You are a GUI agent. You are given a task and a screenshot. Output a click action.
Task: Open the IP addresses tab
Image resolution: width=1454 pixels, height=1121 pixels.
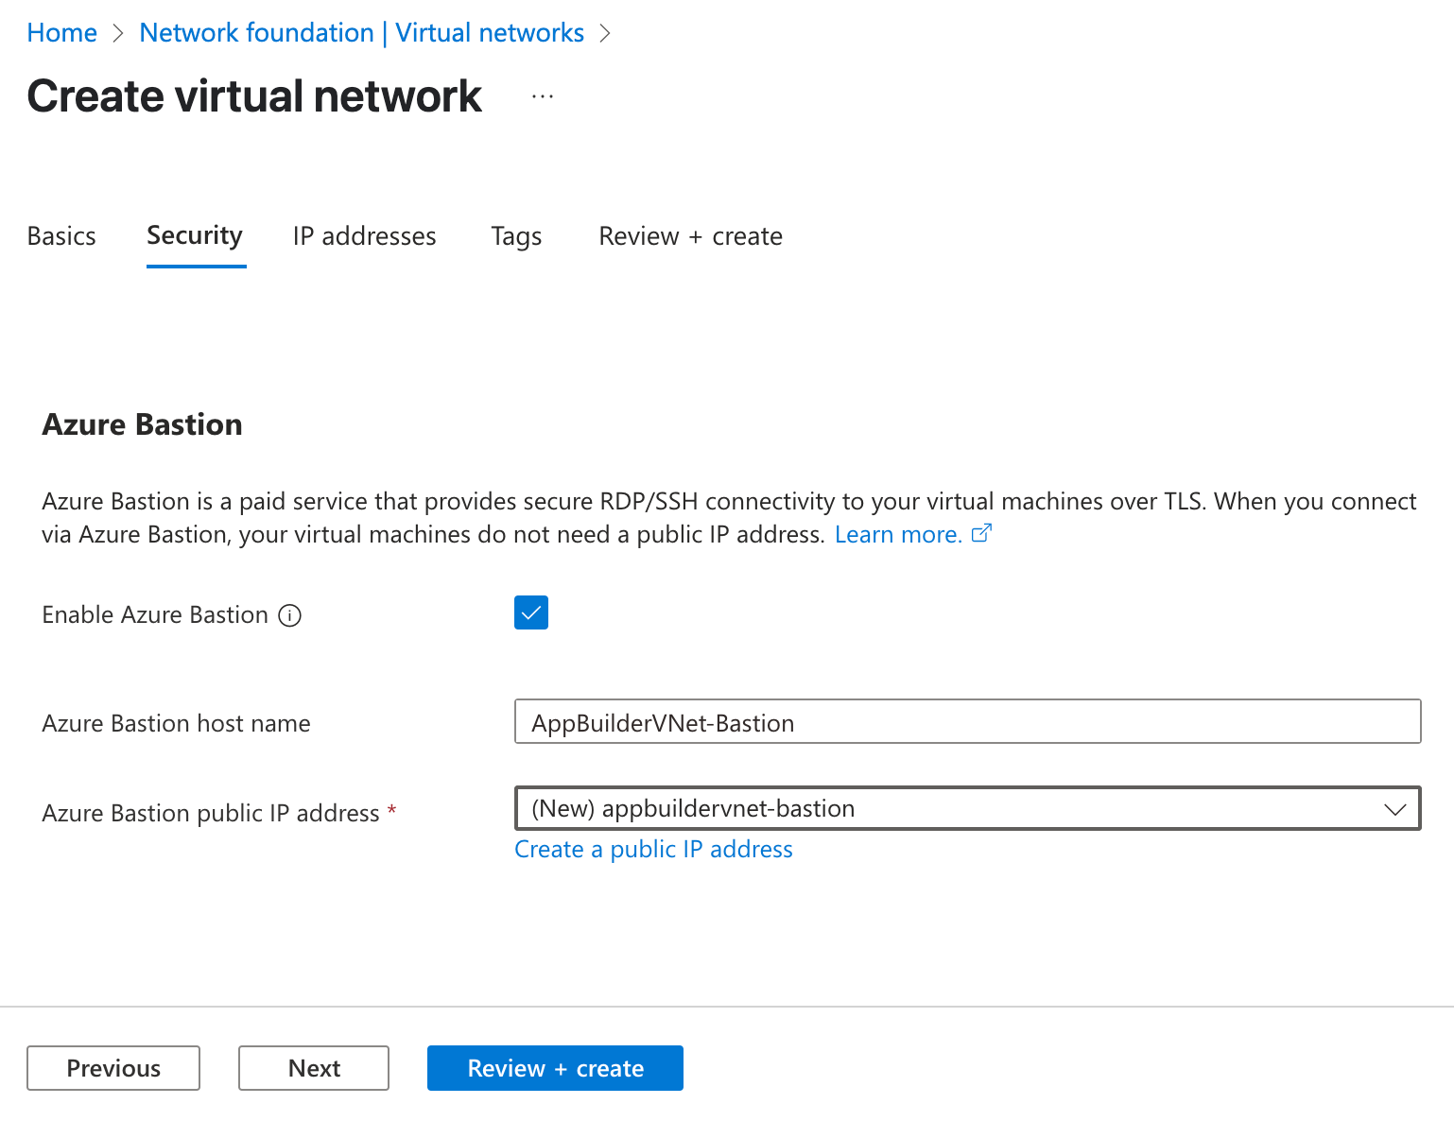coord(364,236)
